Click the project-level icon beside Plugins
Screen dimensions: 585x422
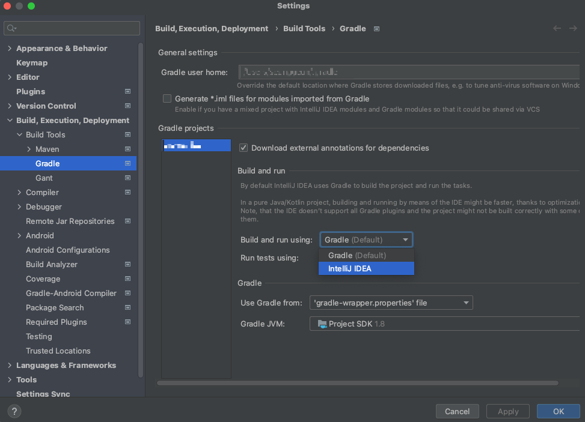click(127, 91)
